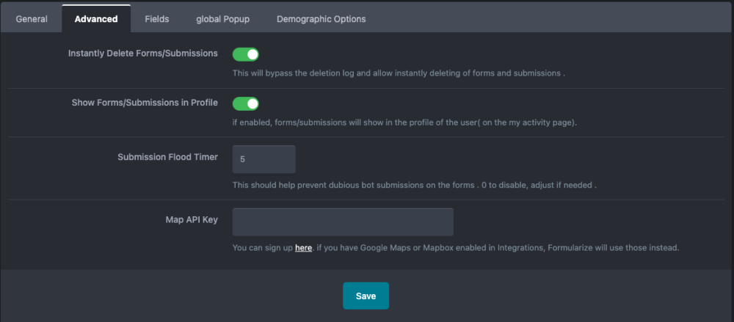
Task: Click the my activity page description text
Action: tap(404, 122)
